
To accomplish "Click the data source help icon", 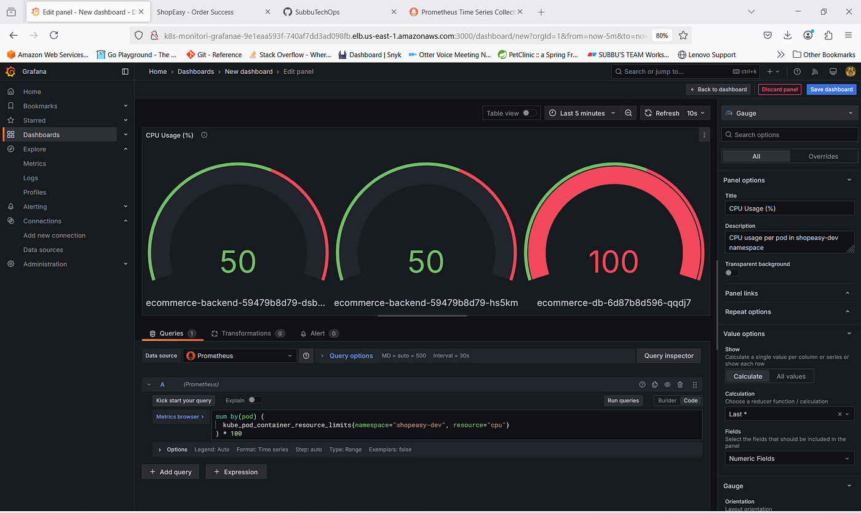I will (306, 356).
